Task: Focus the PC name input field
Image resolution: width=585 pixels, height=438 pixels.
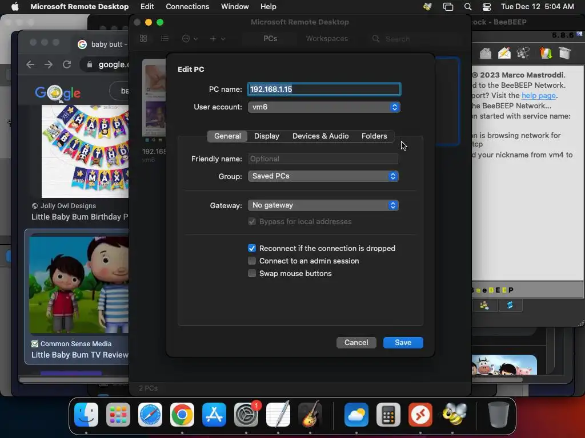Action: 324,89
